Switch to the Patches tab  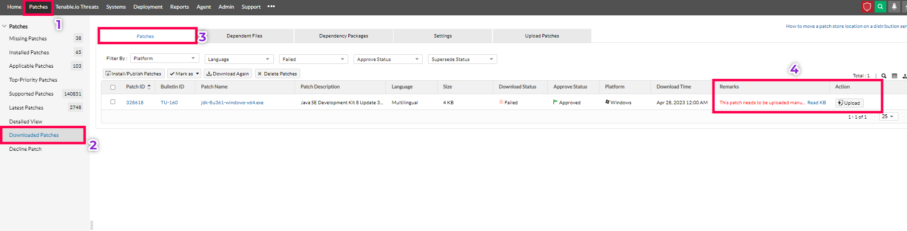point(145,36)
